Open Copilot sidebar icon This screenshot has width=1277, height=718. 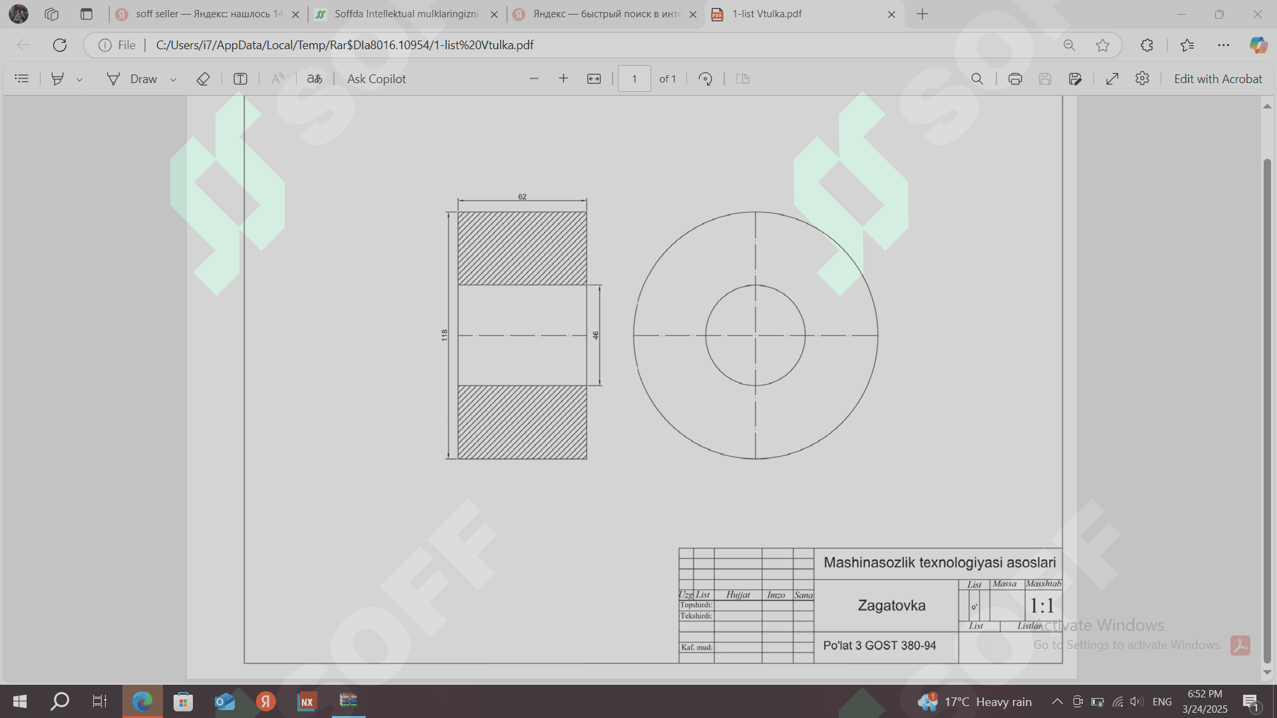click(1258, 45)
